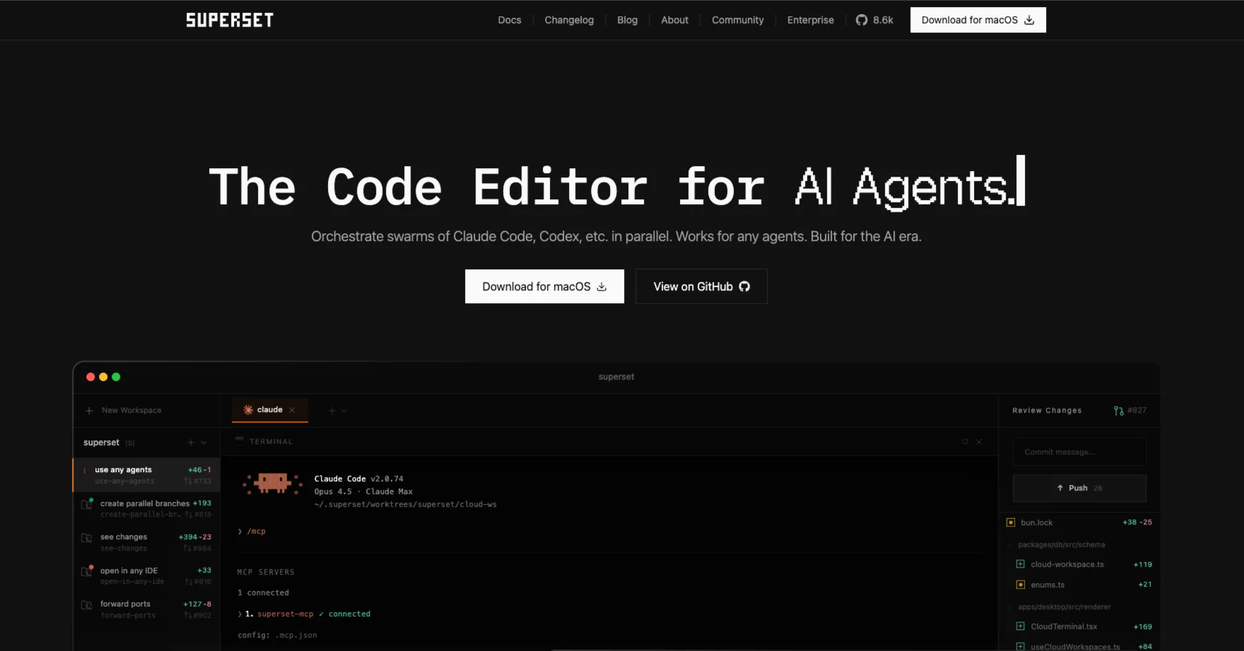Image resolution: width=1244 pixels, height=651 pixels.
Task: Open the Docs page from the navigation
Action: click(x=510, y=20)
